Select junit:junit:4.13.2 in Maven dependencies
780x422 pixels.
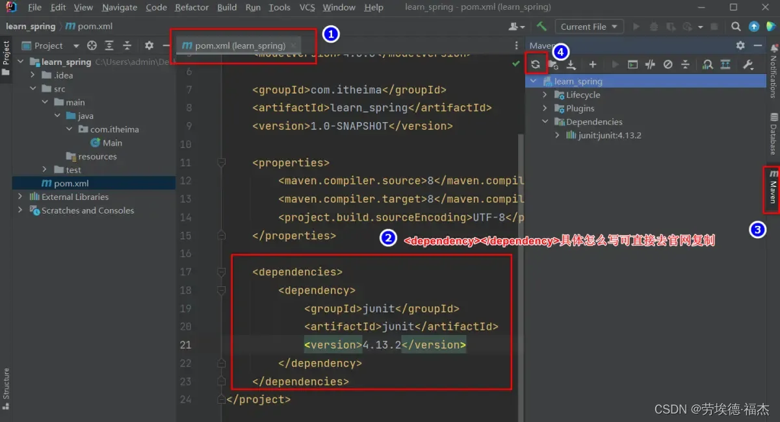point(604,136)
